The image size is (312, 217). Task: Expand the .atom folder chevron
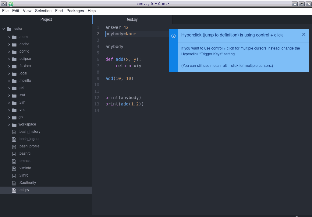pos(9,37)
